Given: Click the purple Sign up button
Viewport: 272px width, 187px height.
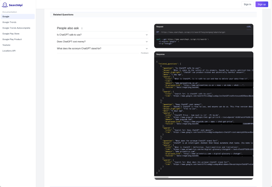Looking at the screenshot, I should (x=262, y=4).
